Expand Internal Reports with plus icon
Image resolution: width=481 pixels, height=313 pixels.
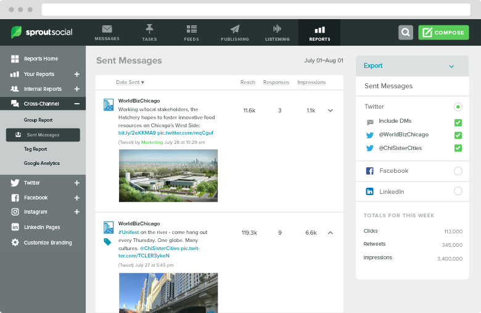pyautogui.click(x=77, y=89)
